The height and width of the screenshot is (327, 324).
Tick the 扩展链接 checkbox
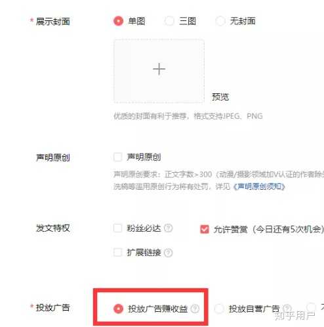point(117,252)
